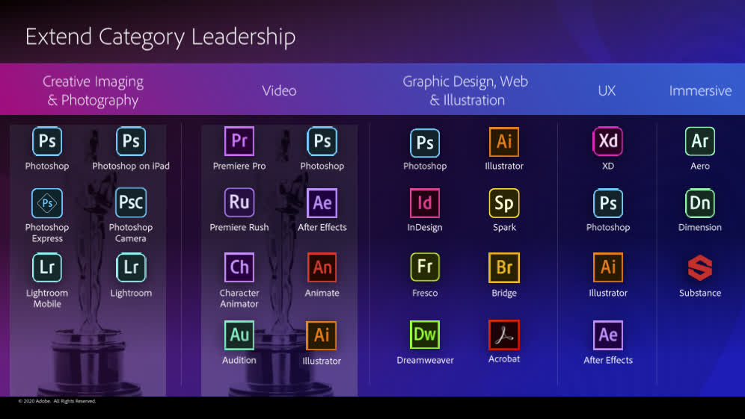745x419 pixels.
Task: Click the Premiere Rush label text
Action: 239,227
